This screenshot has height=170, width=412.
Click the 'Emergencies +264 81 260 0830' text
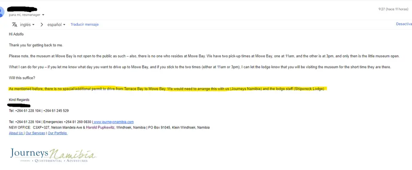(x=67, y=122)
